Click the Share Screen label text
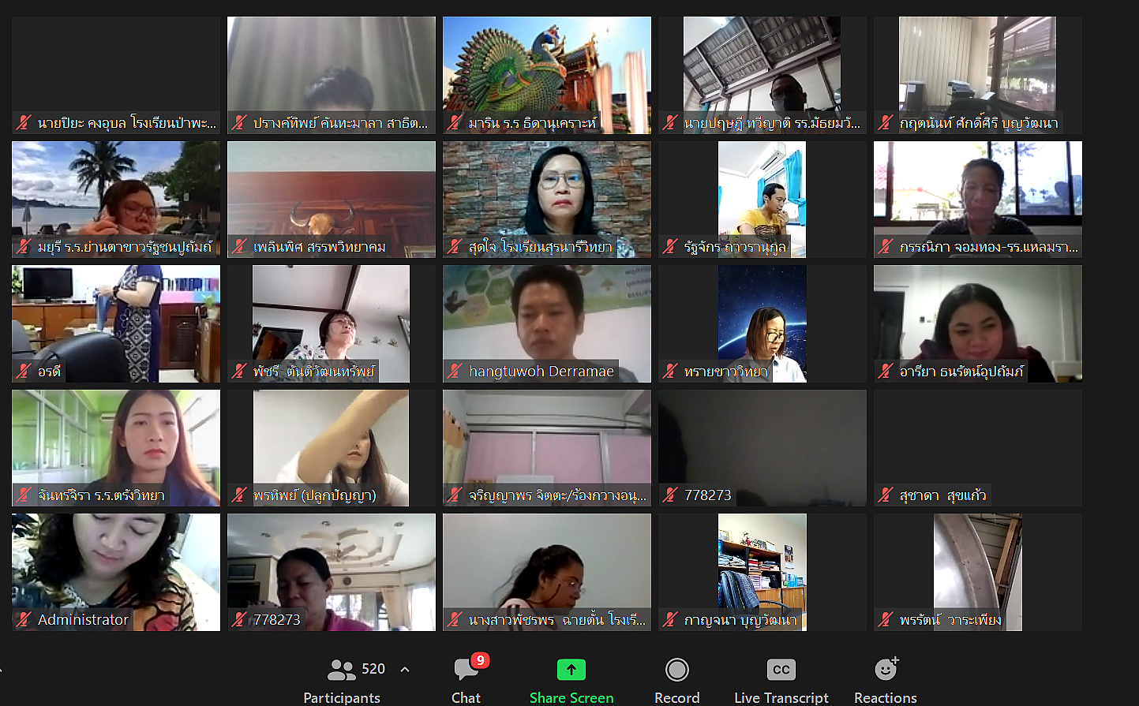Screen dimensions: 1139x706 point(571,698)
